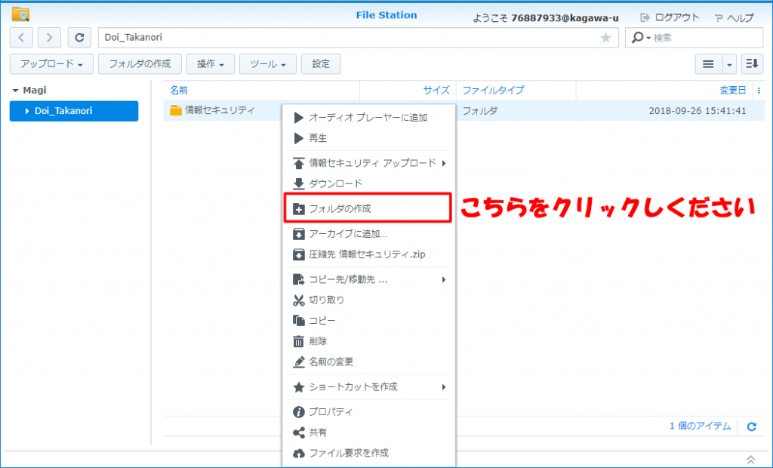Click the 設定 button
Viewport: 773px width, 468px height.
pos(321,64)
